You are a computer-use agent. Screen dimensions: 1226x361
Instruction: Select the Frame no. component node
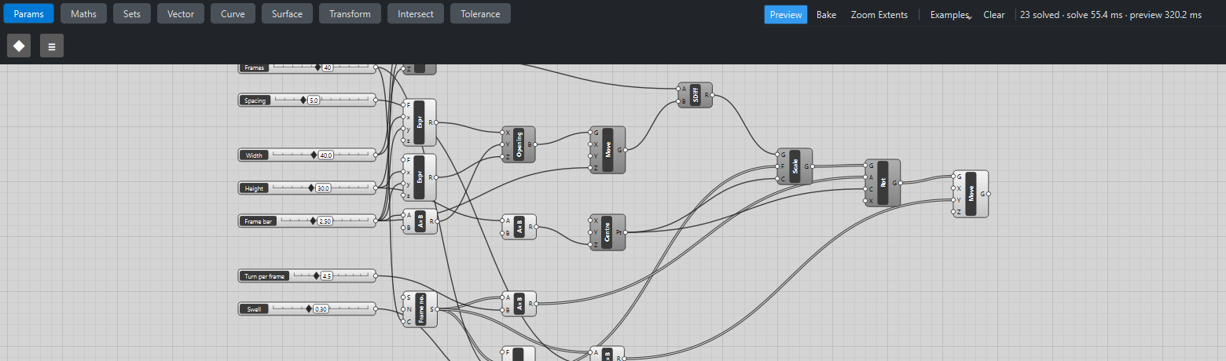coord(420,309)
